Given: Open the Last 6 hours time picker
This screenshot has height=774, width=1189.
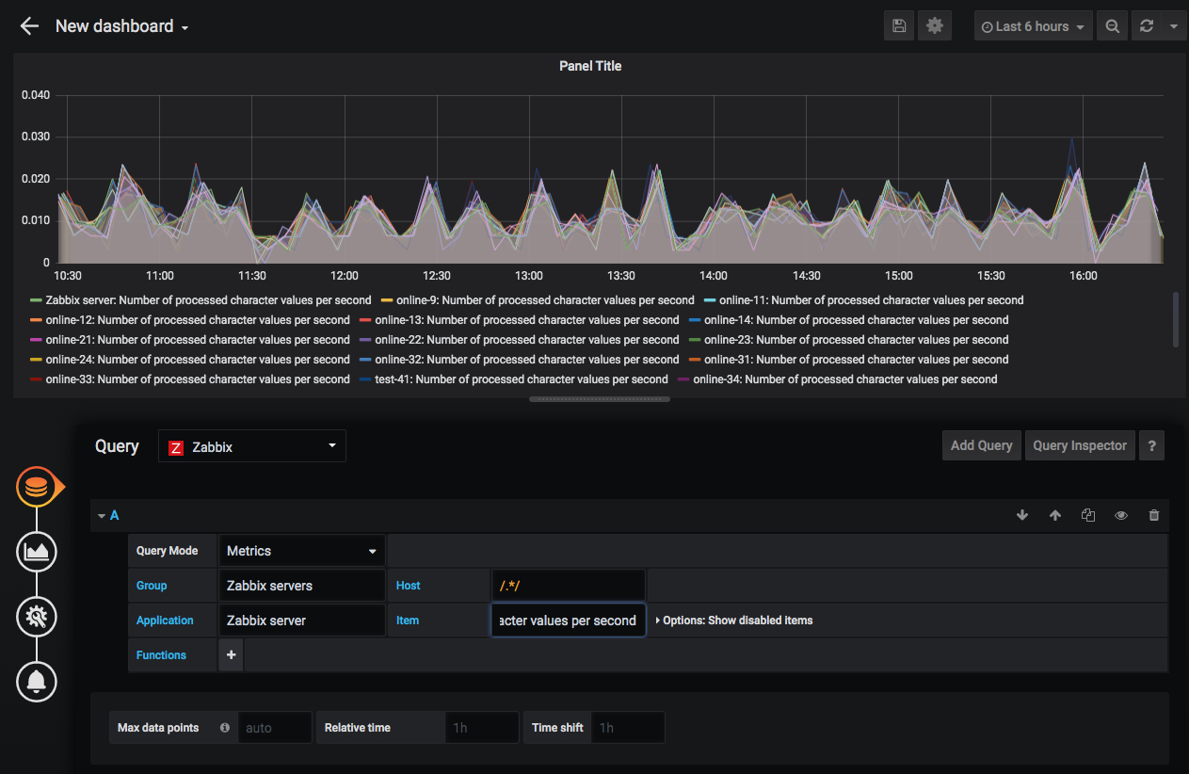Looking at the screenshot, I should [1033, 26].
